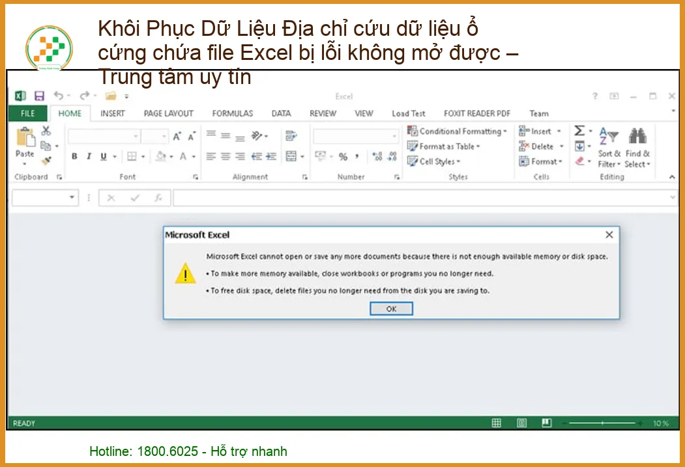Screen dimensions: 685x467
Task: Open the FILE tab
Action: 27,113
